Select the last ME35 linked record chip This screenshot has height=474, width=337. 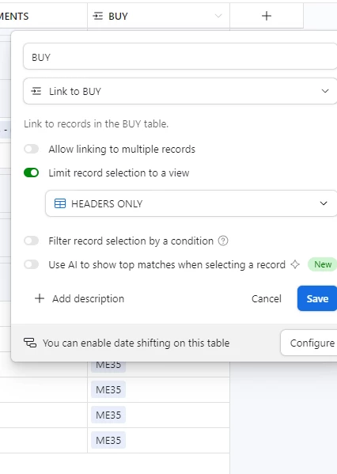tap(108, 440)
